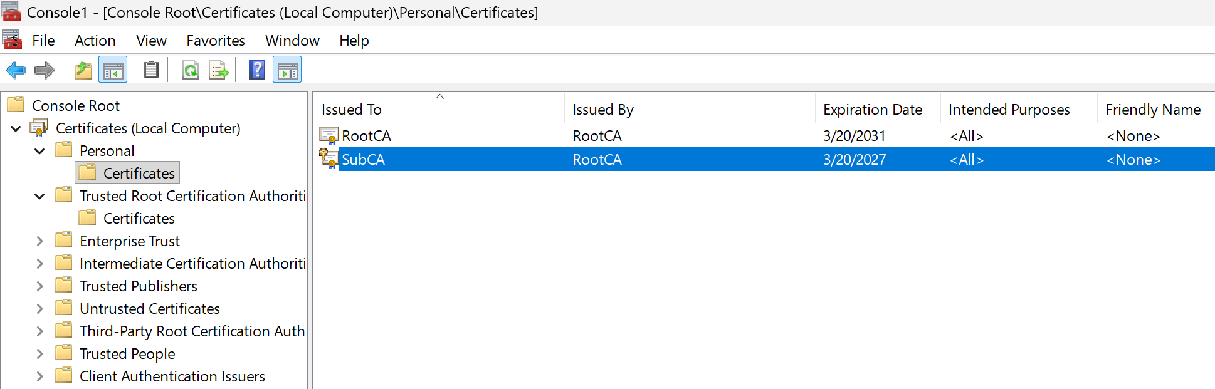
Task: Sort by Expiration Date column header
Action: [x=872, y=110]
